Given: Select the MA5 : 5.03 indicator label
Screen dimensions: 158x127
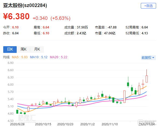Looking at the screenshot, I should coord(20,57).
